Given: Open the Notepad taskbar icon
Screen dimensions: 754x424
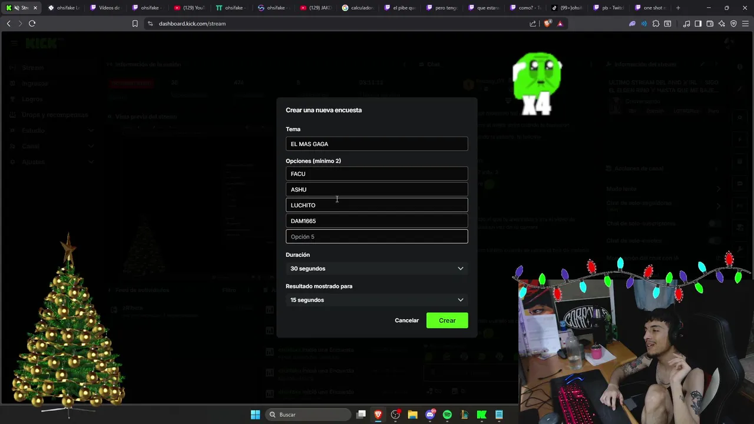Looking at the screenshot, I should tap(499, 415).
